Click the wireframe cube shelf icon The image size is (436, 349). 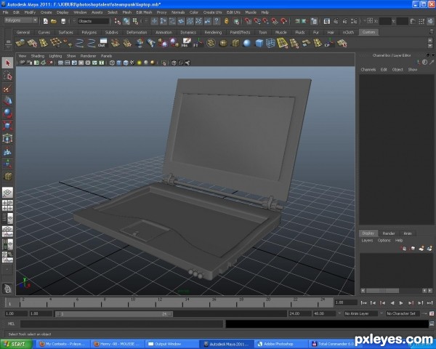(270, 43)
